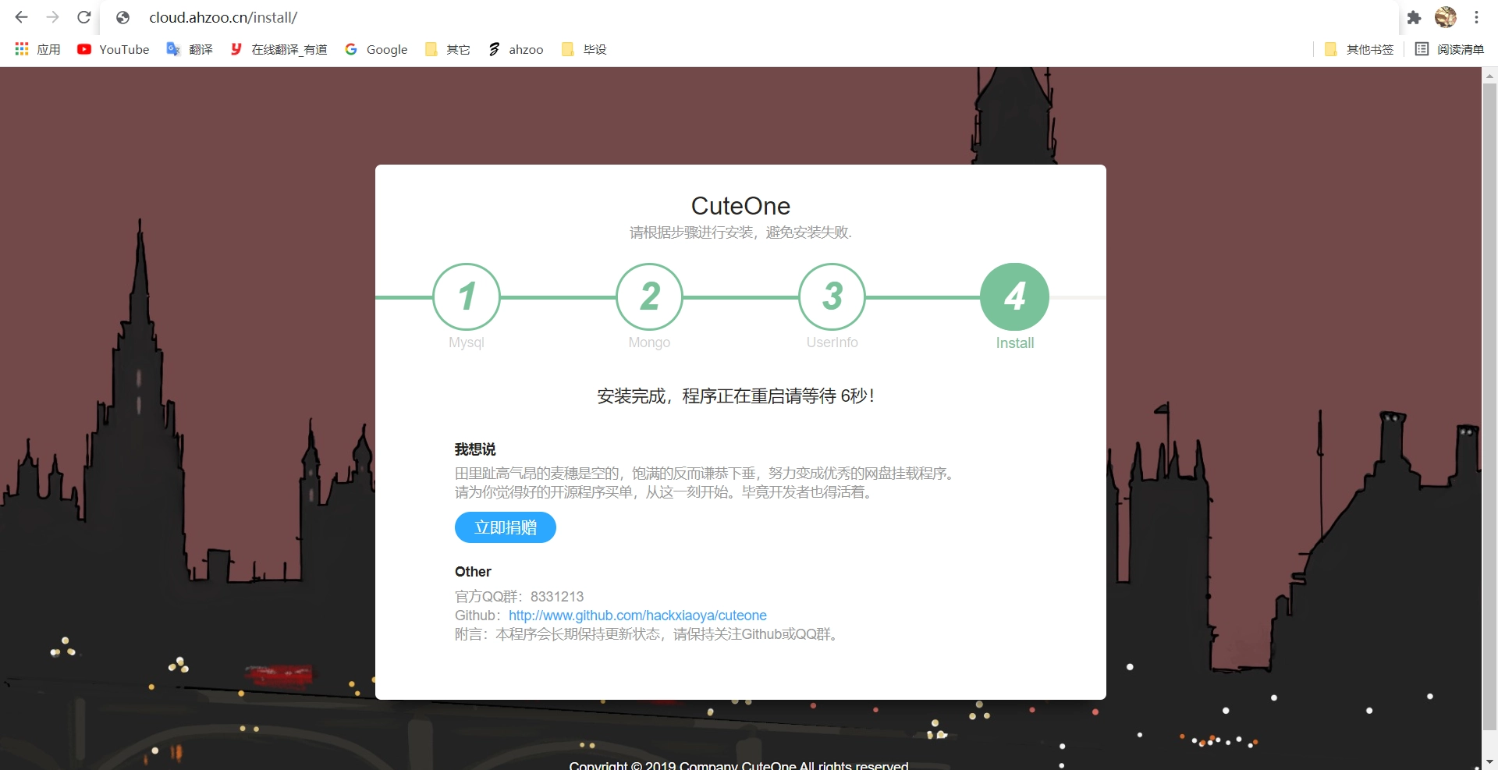Open the extensions puzzle icon
The width and height of the screenshot is (1498, 770).
(x=1414, y=17)
